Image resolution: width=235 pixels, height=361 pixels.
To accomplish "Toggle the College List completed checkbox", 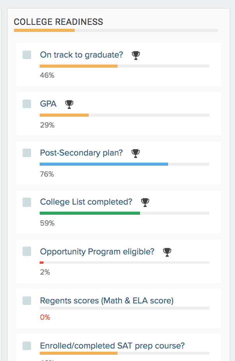I will pos(27,202).
